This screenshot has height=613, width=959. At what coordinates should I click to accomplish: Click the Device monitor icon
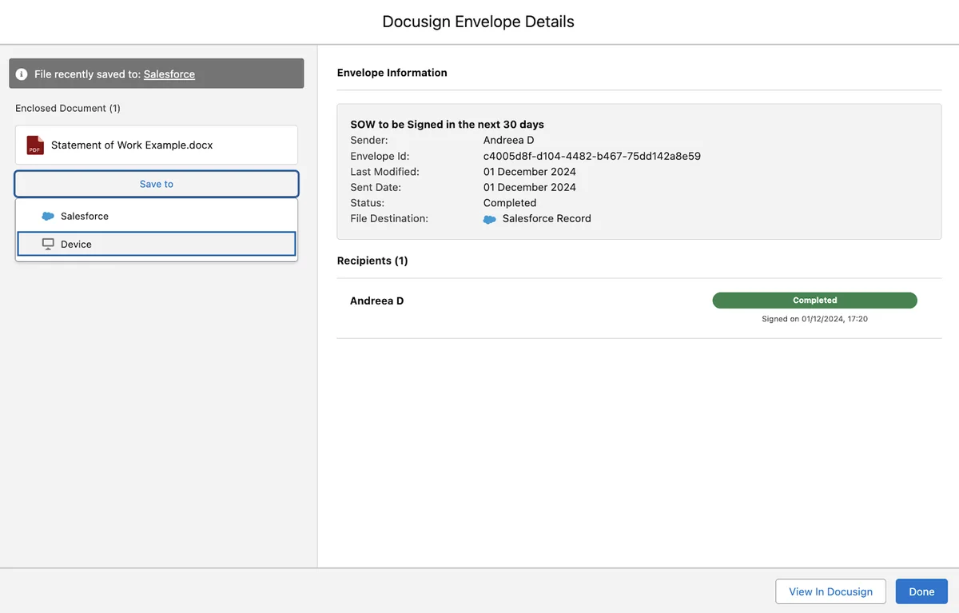pos(48,244)
